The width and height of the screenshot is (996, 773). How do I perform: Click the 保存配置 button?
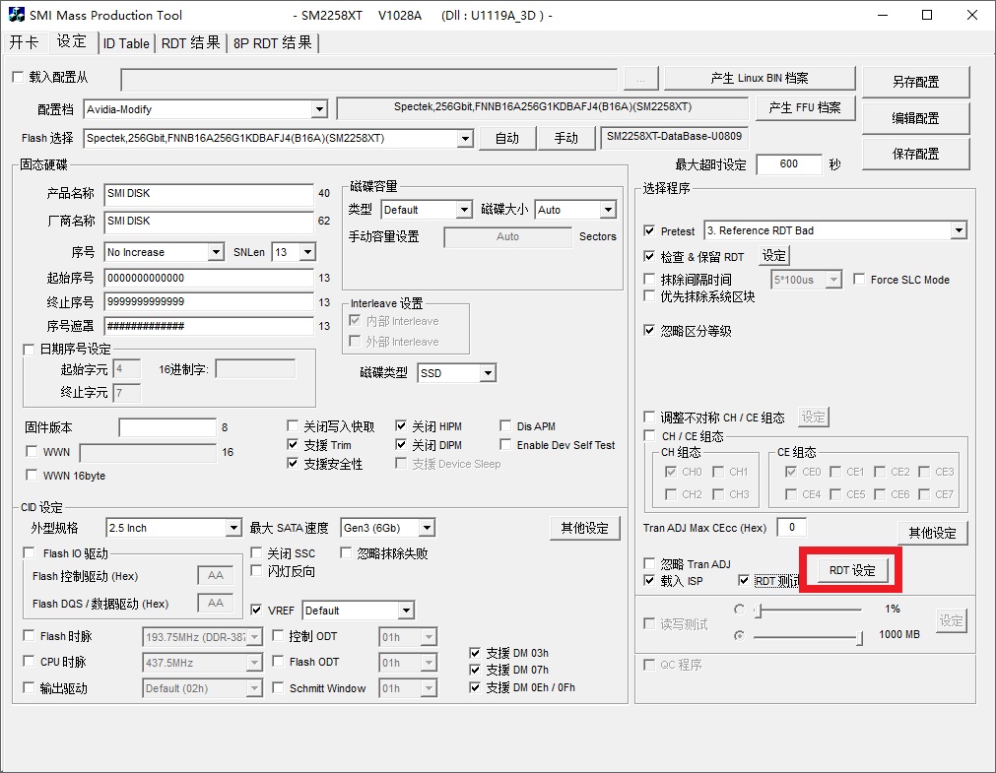(915, 154)
